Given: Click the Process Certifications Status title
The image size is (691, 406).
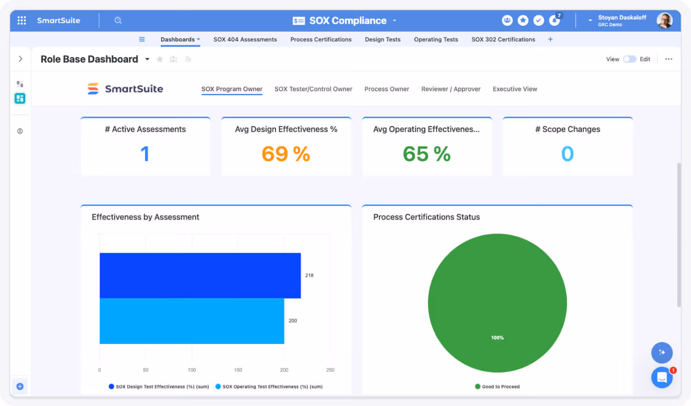Looking at the screenshot, I should pyautogui.click(x=427, y=217).
